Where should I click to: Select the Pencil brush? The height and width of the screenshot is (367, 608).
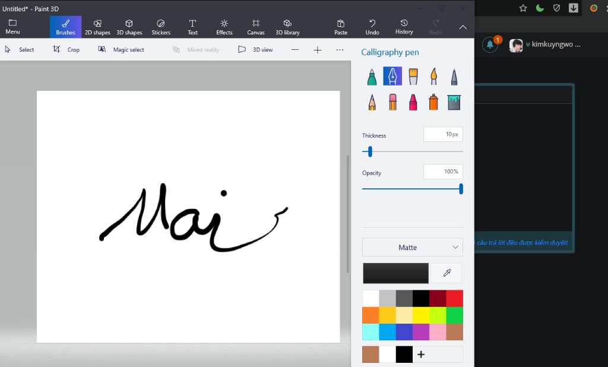pyautogui.click(x=372, y=102)
